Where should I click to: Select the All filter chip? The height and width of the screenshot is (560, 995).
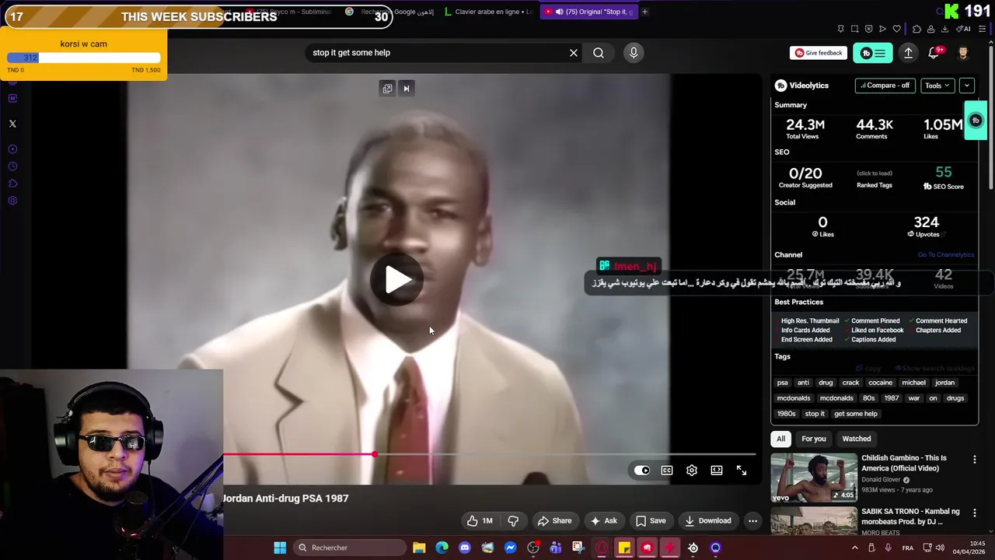[x=781, y=439]
